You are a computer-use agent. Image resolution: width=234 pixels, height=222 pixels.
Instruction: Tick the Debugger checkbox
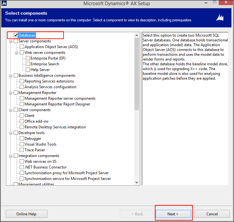pos(22,139)
